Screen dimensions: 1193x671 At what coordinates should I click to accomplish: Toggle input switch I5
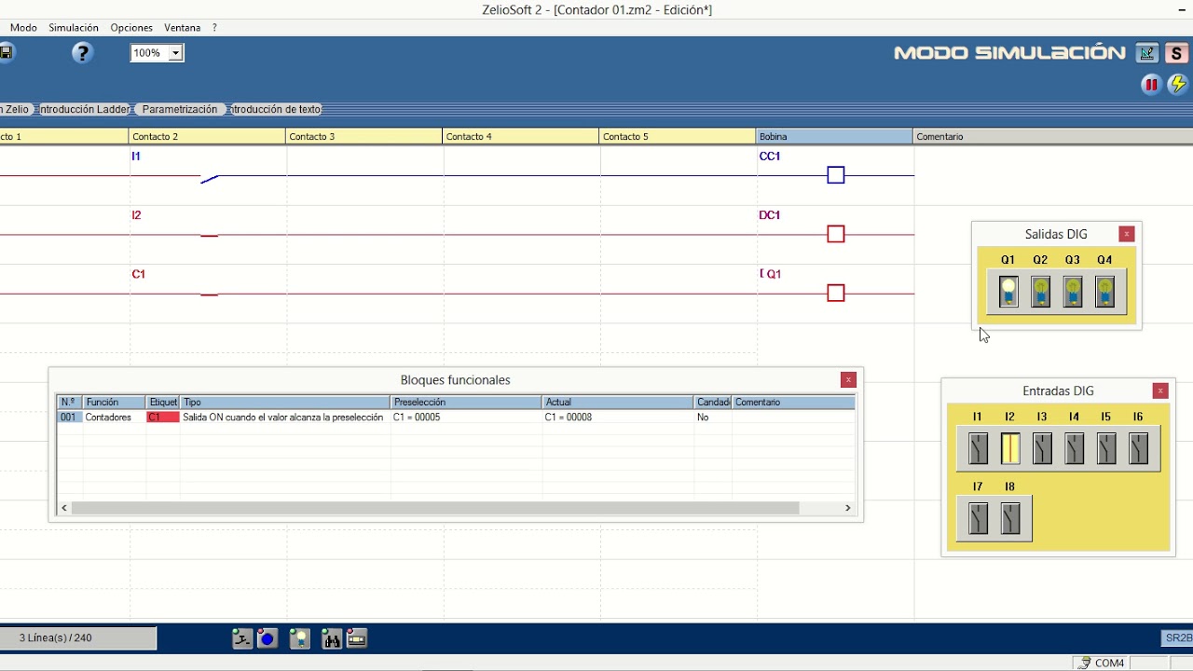click(x=1106, y=448)
